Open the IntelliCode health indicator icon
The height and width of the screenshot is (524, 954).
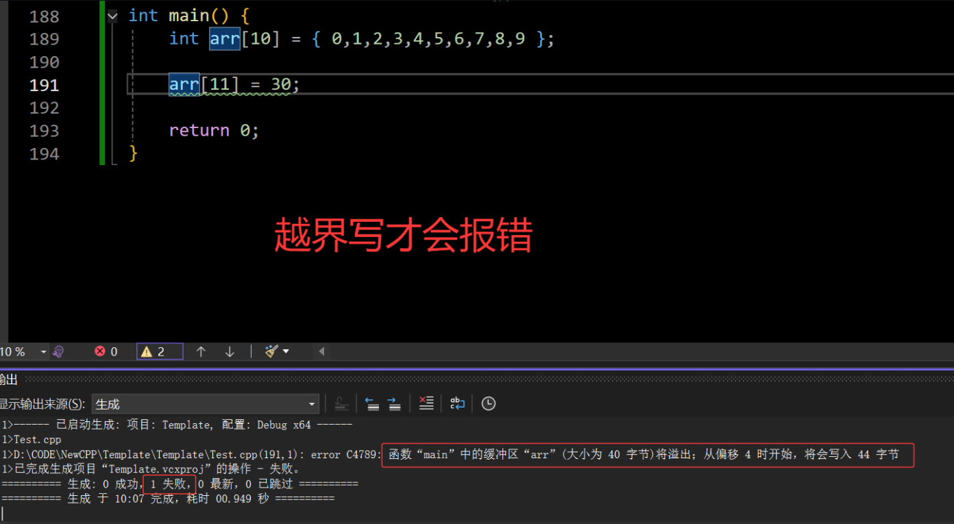tap(58, 351)
